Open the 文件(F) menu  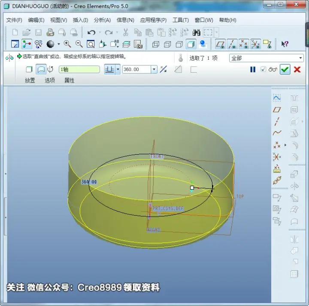tap(14, 20)
